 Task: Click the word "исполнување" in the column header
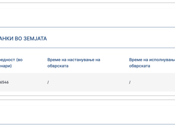coord(162,60)
